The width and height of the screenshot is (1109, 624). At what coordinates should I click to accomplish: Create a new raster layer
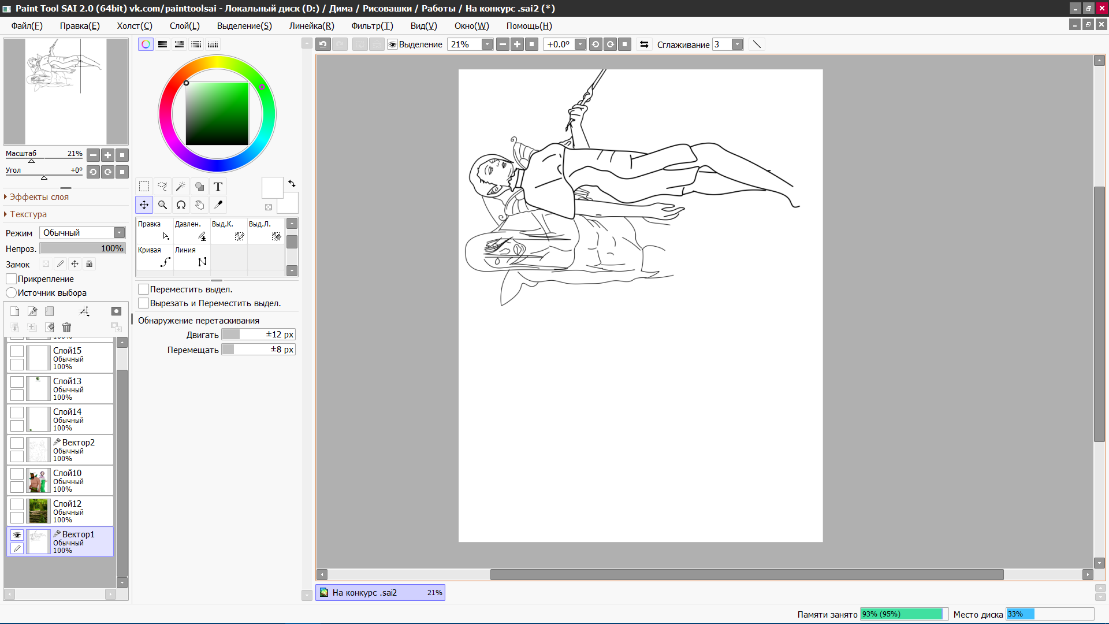coord(15,311)
